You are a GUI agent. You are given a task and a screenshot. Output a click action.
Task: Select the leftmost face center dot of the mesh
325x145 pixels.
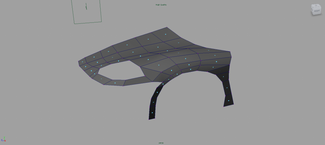[82, 62]
